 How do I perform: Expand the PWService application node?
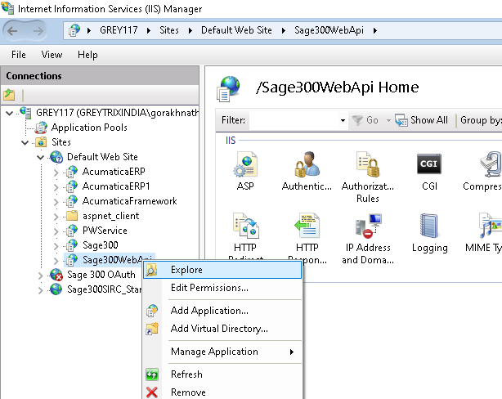(56, 231)
